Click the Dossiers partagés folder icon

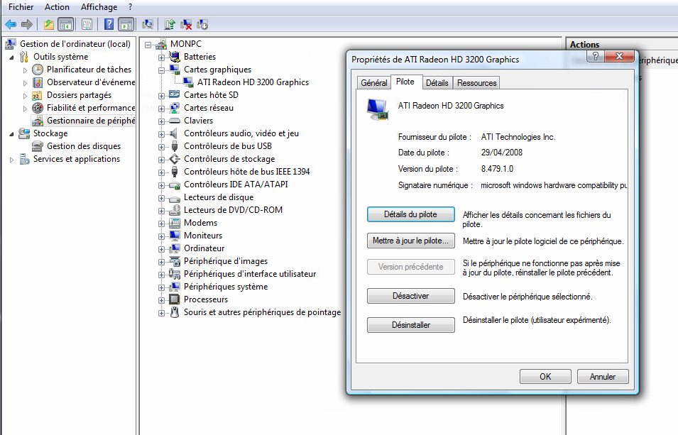point(38,95)
